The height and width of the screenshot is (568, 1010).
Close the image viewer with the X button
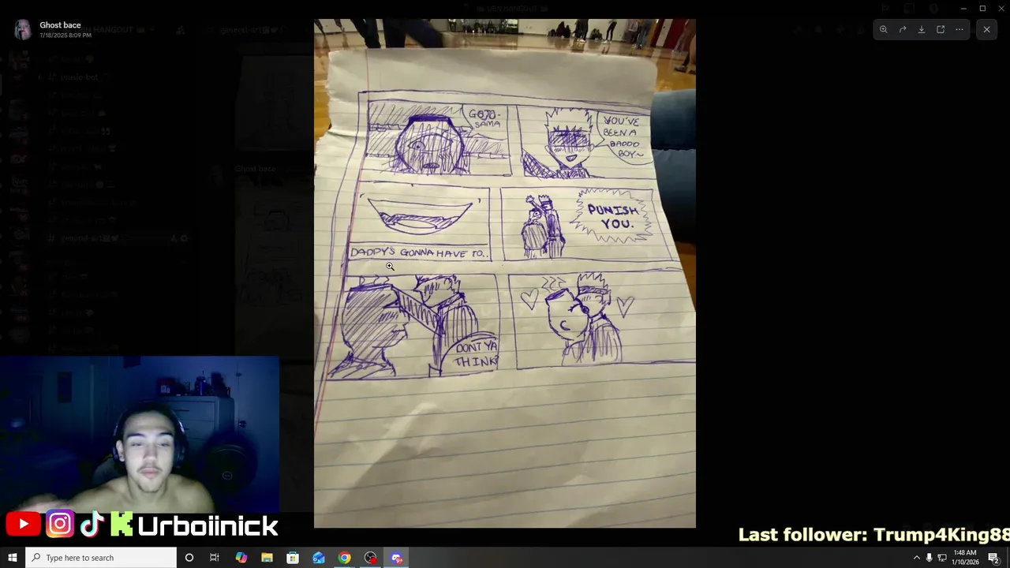tap(986, 29)
